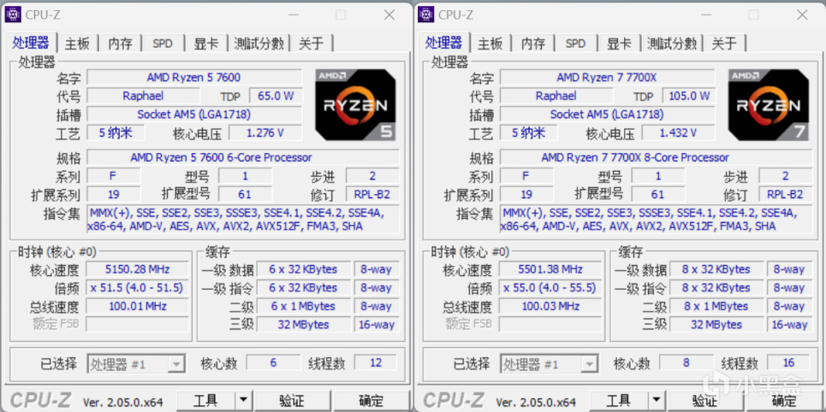Click the CPU-Z app icon in right window title bar
The image size is (826, 412).
click(x=425, y=15)
